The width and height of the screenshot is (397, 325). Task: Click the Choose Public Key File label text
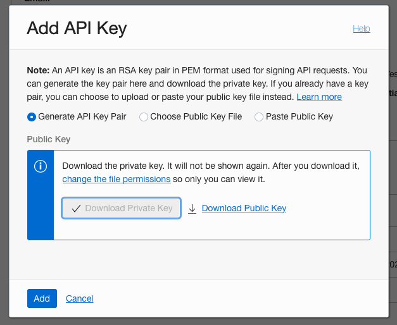[196, 116]
